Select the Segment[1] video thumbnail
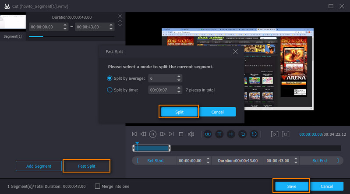 (x=13, y=22)
